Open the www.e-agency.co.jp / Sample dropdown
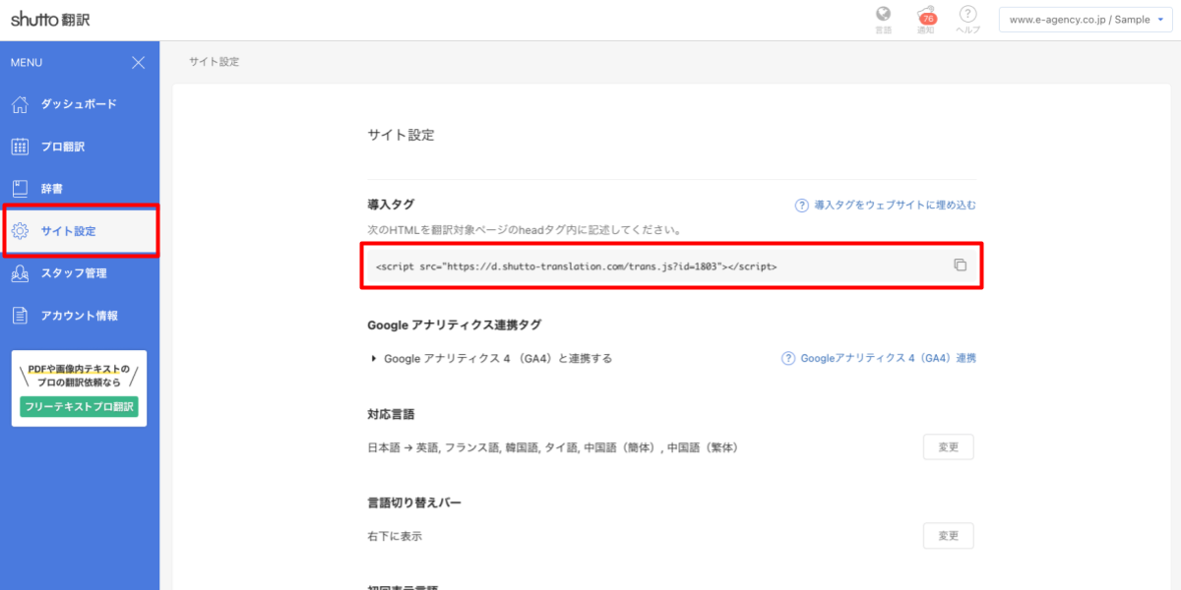 pos(1084,20)
